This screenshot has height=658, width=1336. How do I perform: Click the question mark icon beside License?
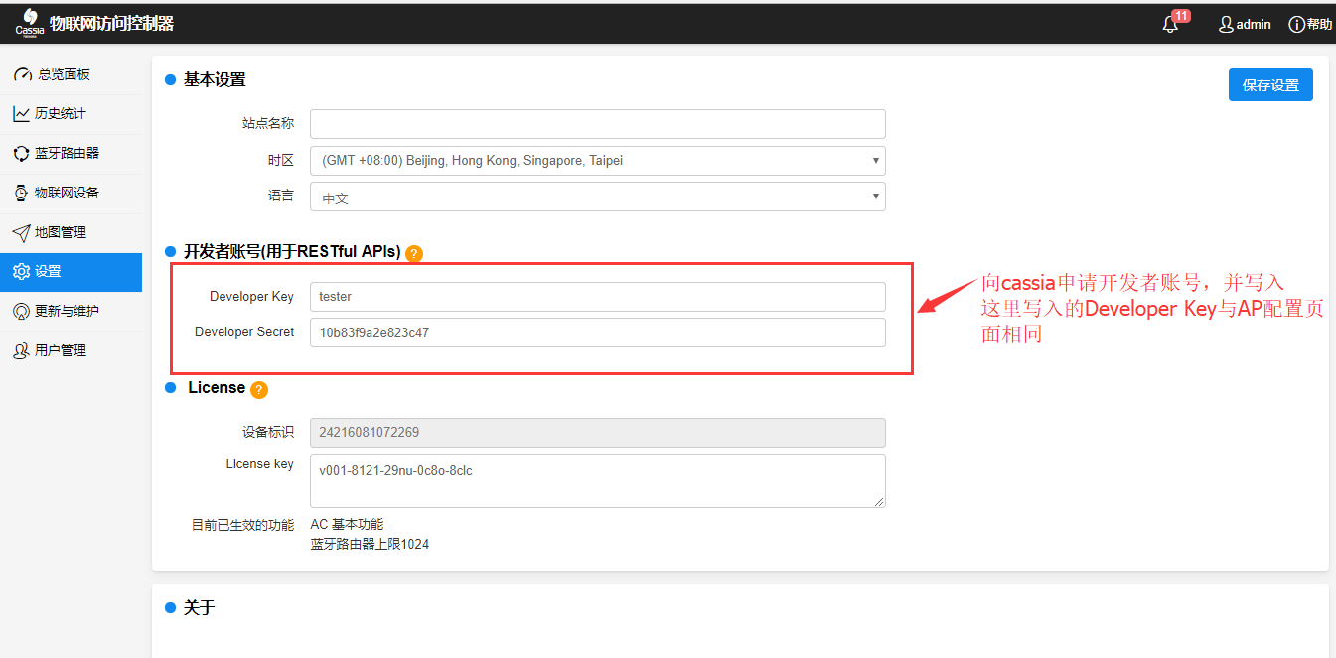click(x=258, y=389)
